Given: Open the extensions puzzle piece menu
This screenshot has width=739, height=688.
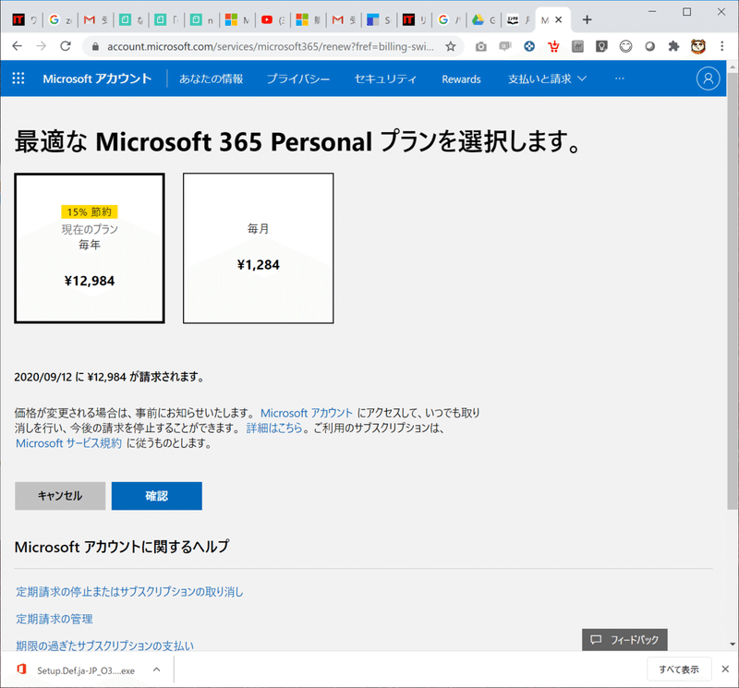Looking at the screenshot, I should point(672,46).
